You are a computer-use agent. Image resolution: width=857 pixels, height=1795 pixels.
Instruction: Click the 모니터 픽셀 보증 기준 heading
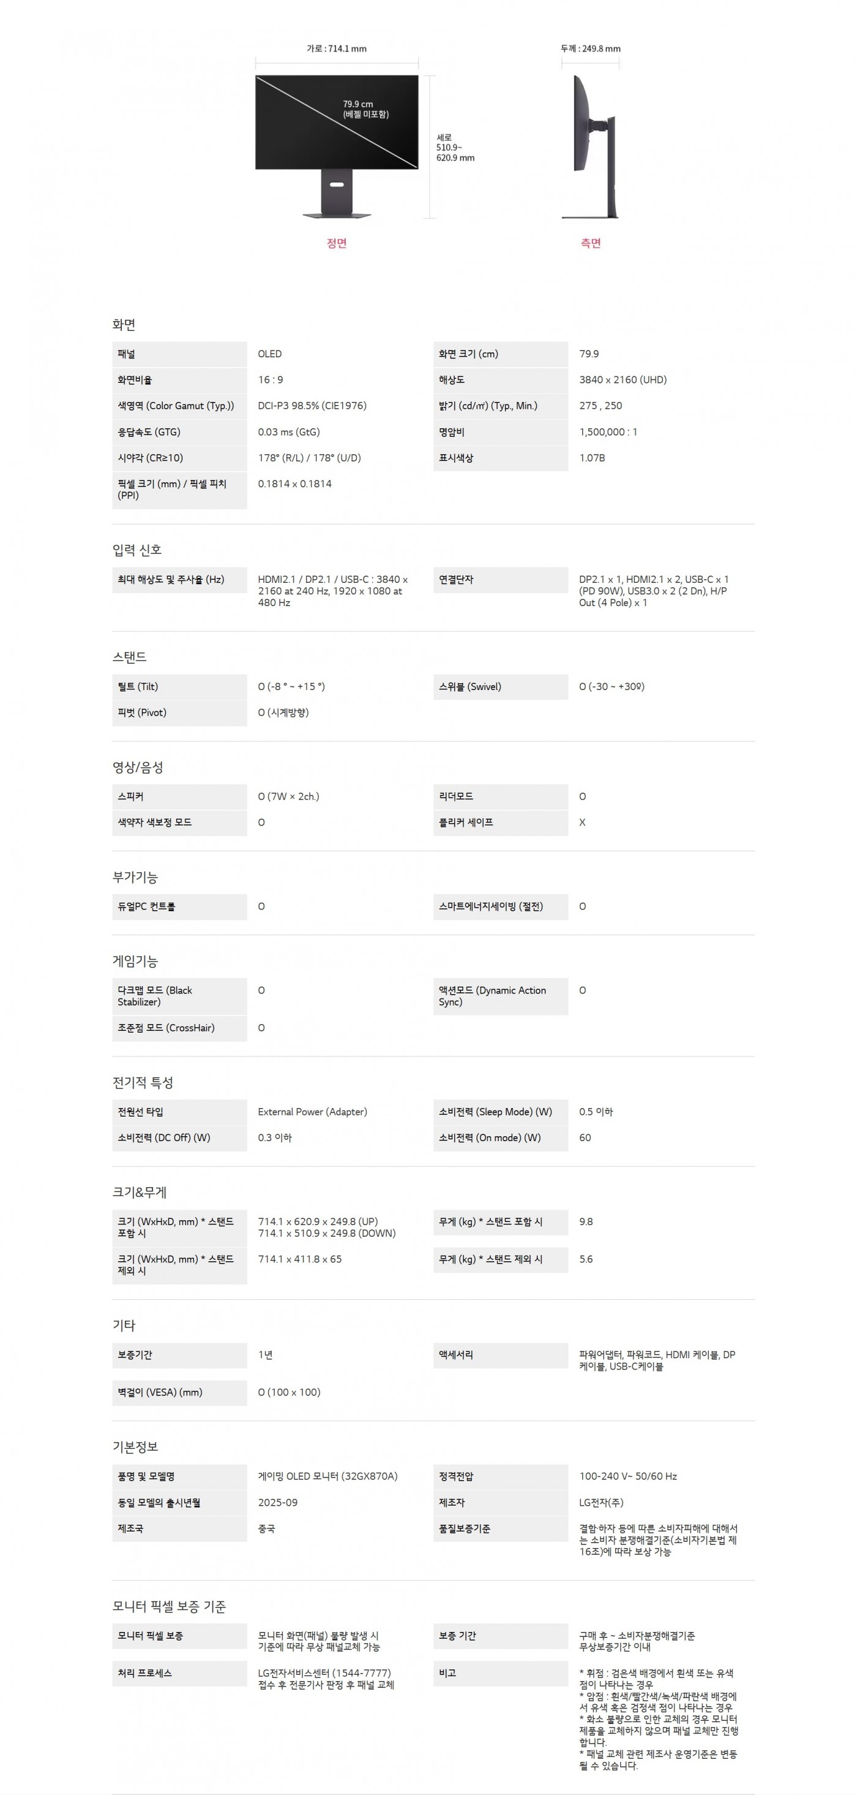(x=169, y=1606)
